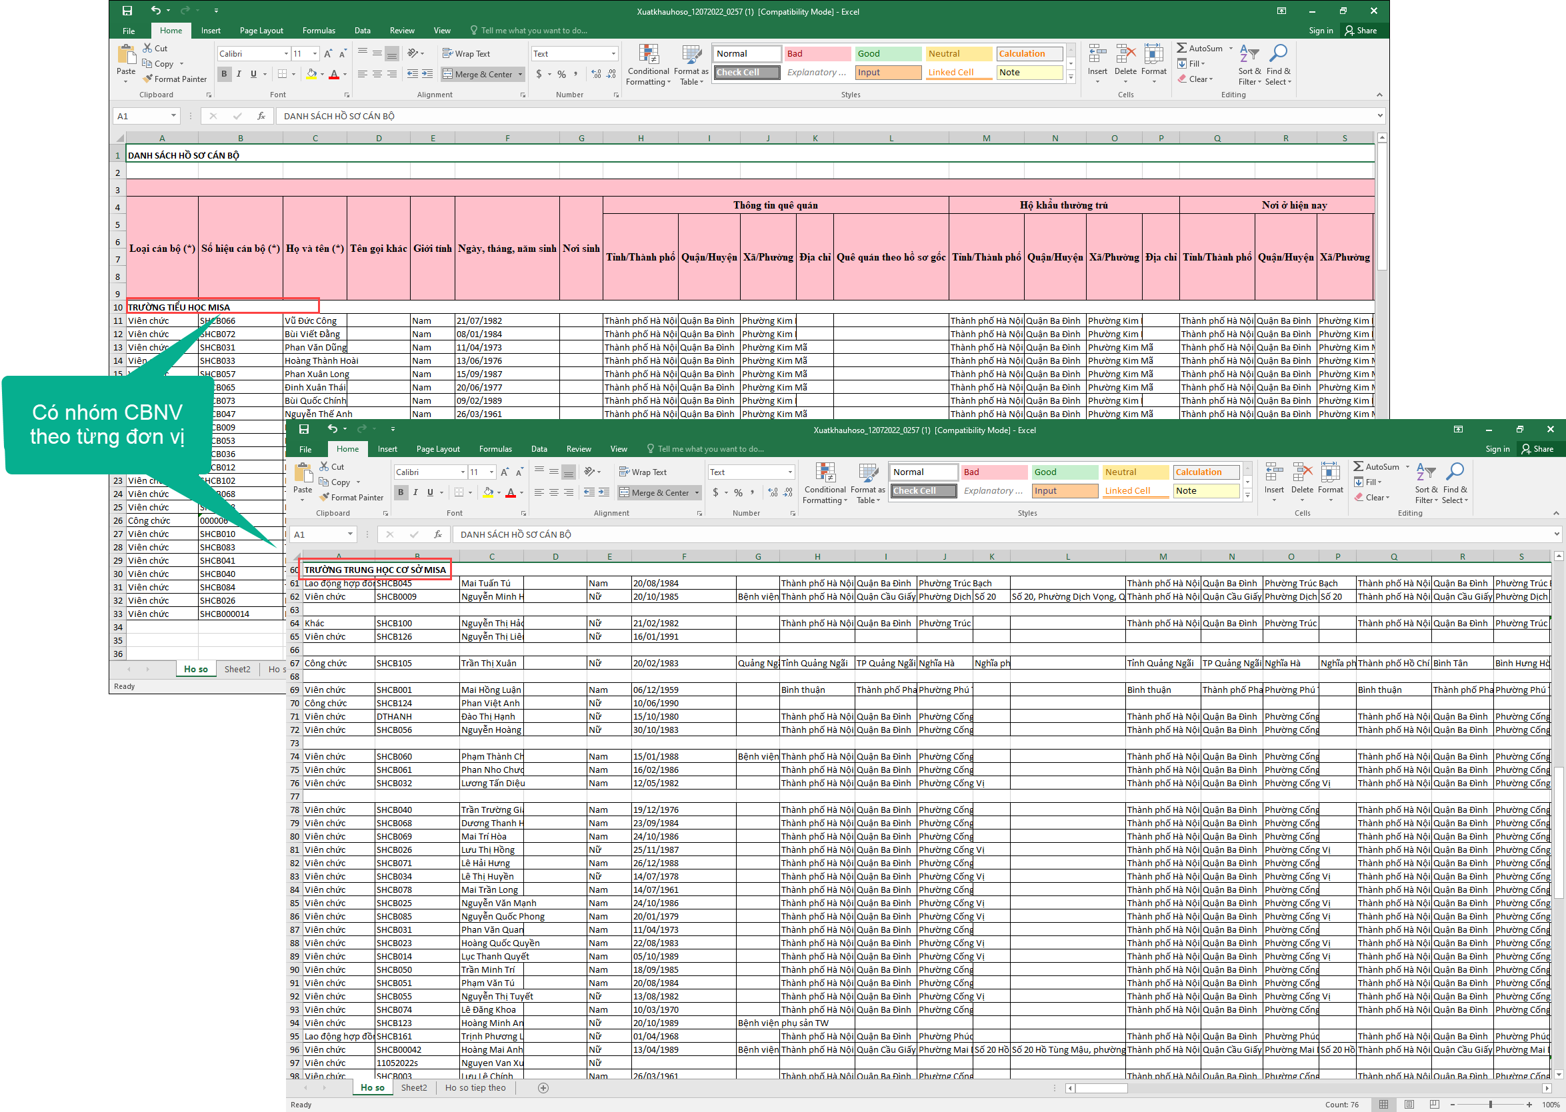Image resolution: width=1566 pixels, height=1112 pixels.
Task: Open the Ho so tiep theo sheet tab
Action: click(475, 1088)
